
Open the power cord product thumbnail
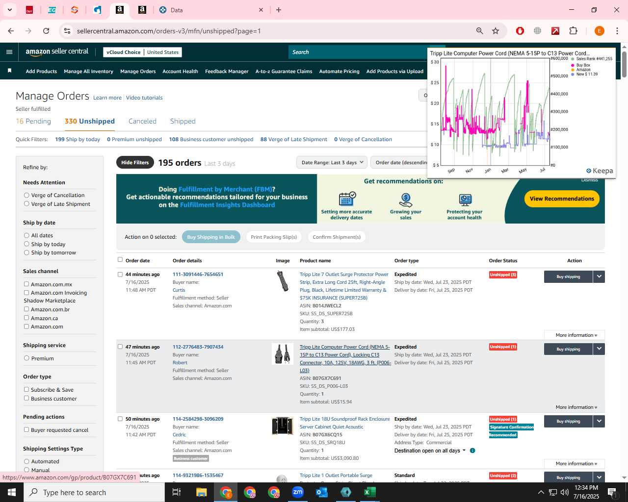pyautogui.click(x=282, y=354)
